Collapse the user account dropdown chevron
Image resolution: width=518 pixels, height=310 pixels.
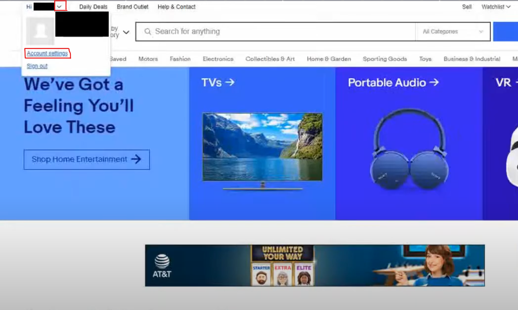coord(60,7)
